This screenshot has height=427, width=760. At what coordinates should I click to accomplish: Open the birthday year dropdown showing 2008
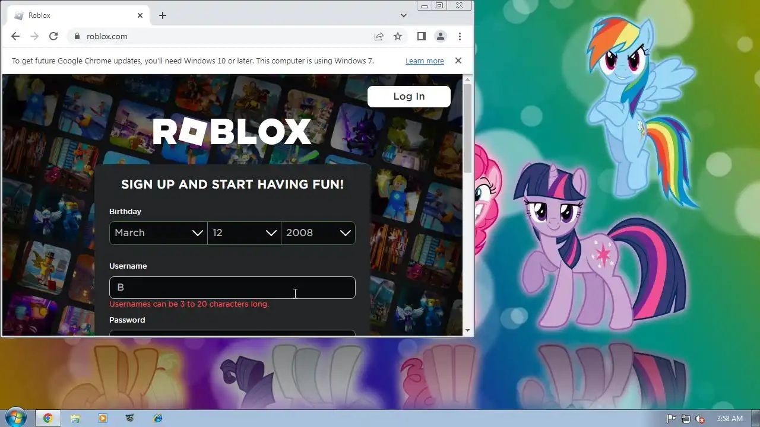coord(318,233)
